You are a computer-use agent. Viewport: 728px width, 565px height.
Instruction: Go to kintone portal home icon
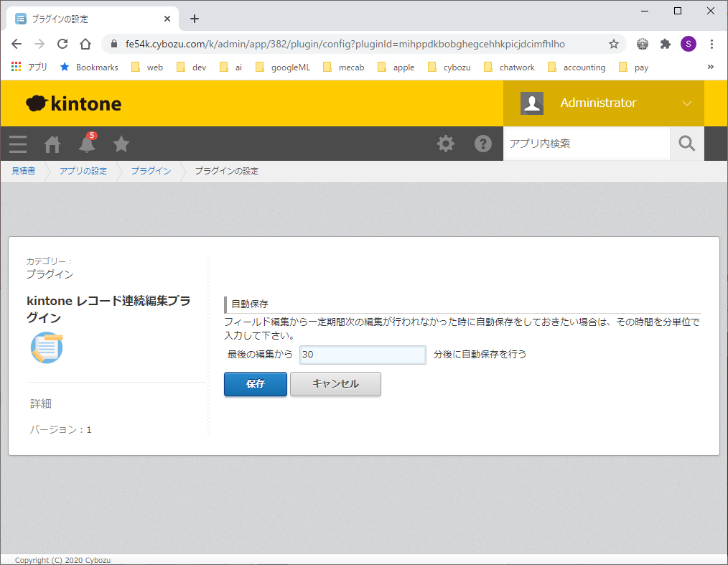click(x=52, y=144)
